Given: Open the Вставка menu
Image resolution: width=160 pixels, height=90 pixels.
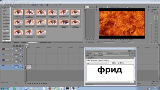Looking at the screenshot, I should 15,3.
